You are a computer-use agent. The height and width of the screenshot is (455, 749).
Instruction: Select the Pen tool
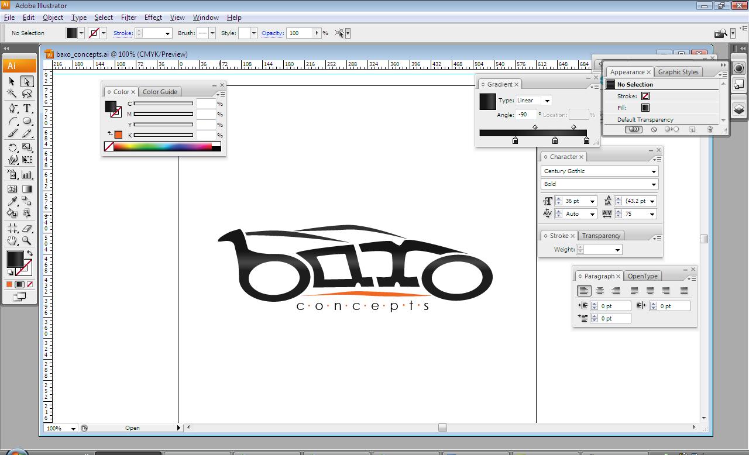[x=12, y=108]
